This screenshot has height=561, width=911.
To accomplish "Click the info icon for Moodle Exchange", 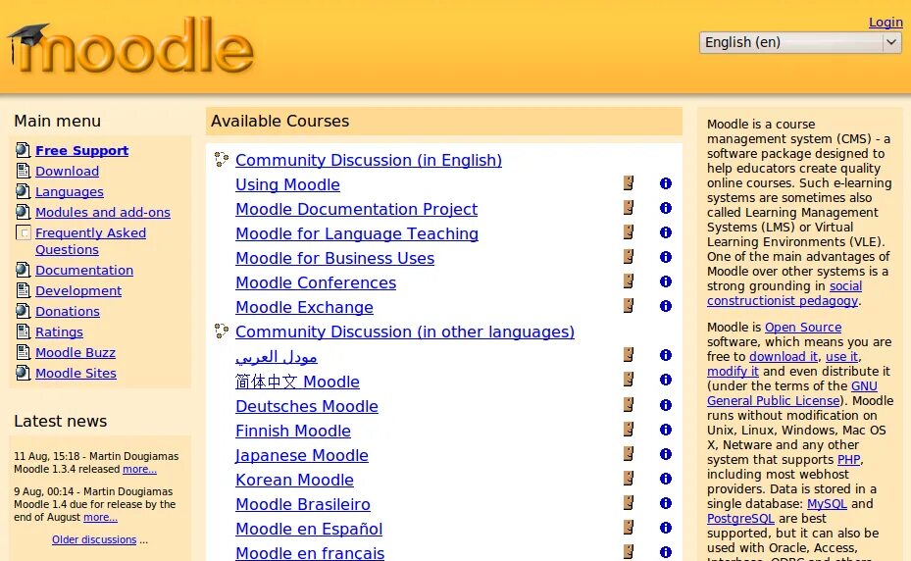I will 666,306.
